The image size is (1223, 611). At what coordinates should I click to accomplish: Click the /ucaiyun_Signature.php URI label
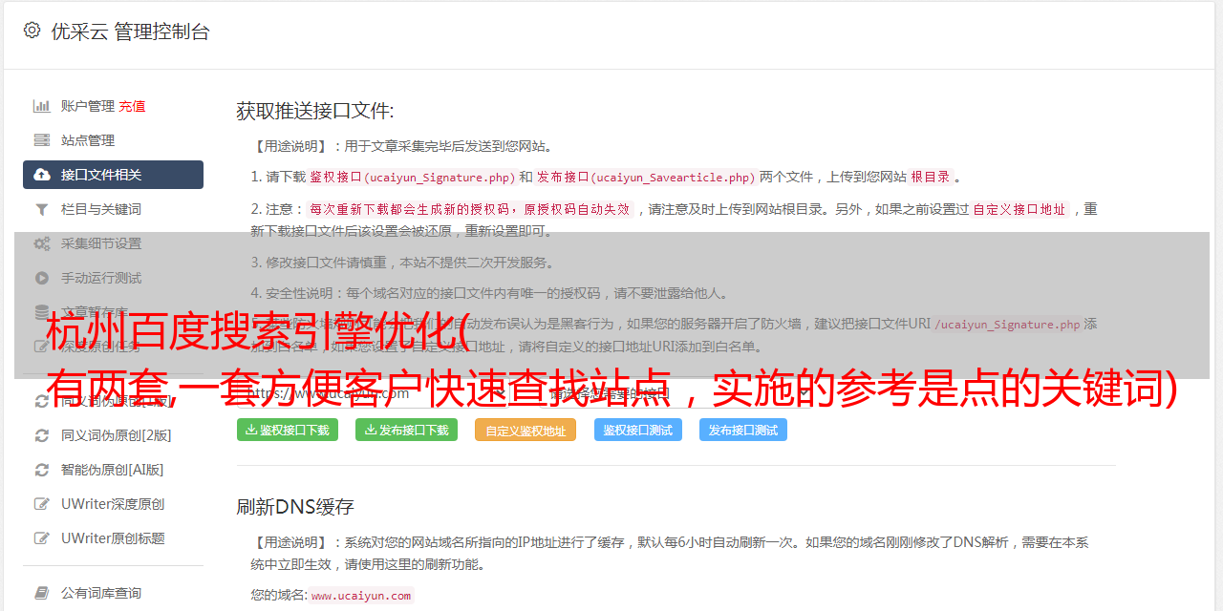[1007, 325]
